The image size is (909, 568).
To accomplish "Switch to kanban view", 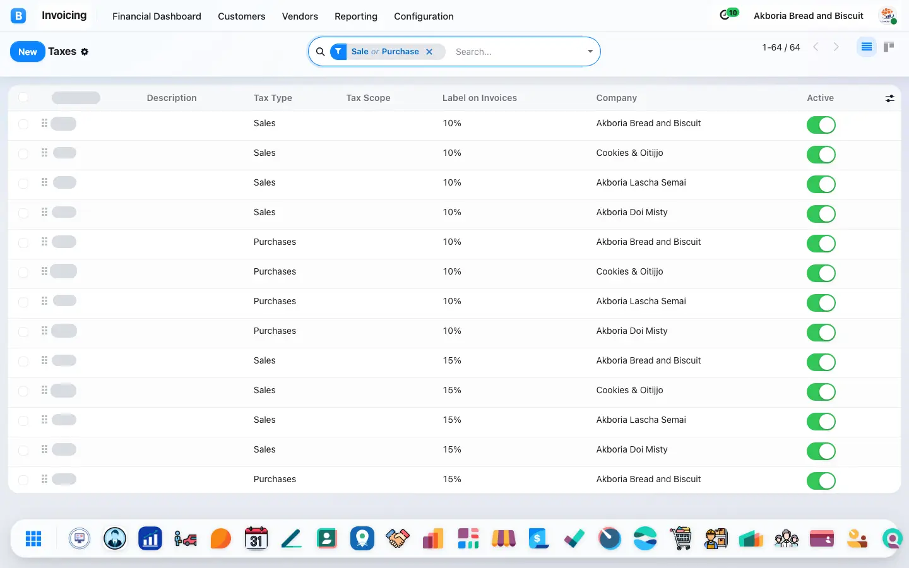I will (x=889, y=47).
